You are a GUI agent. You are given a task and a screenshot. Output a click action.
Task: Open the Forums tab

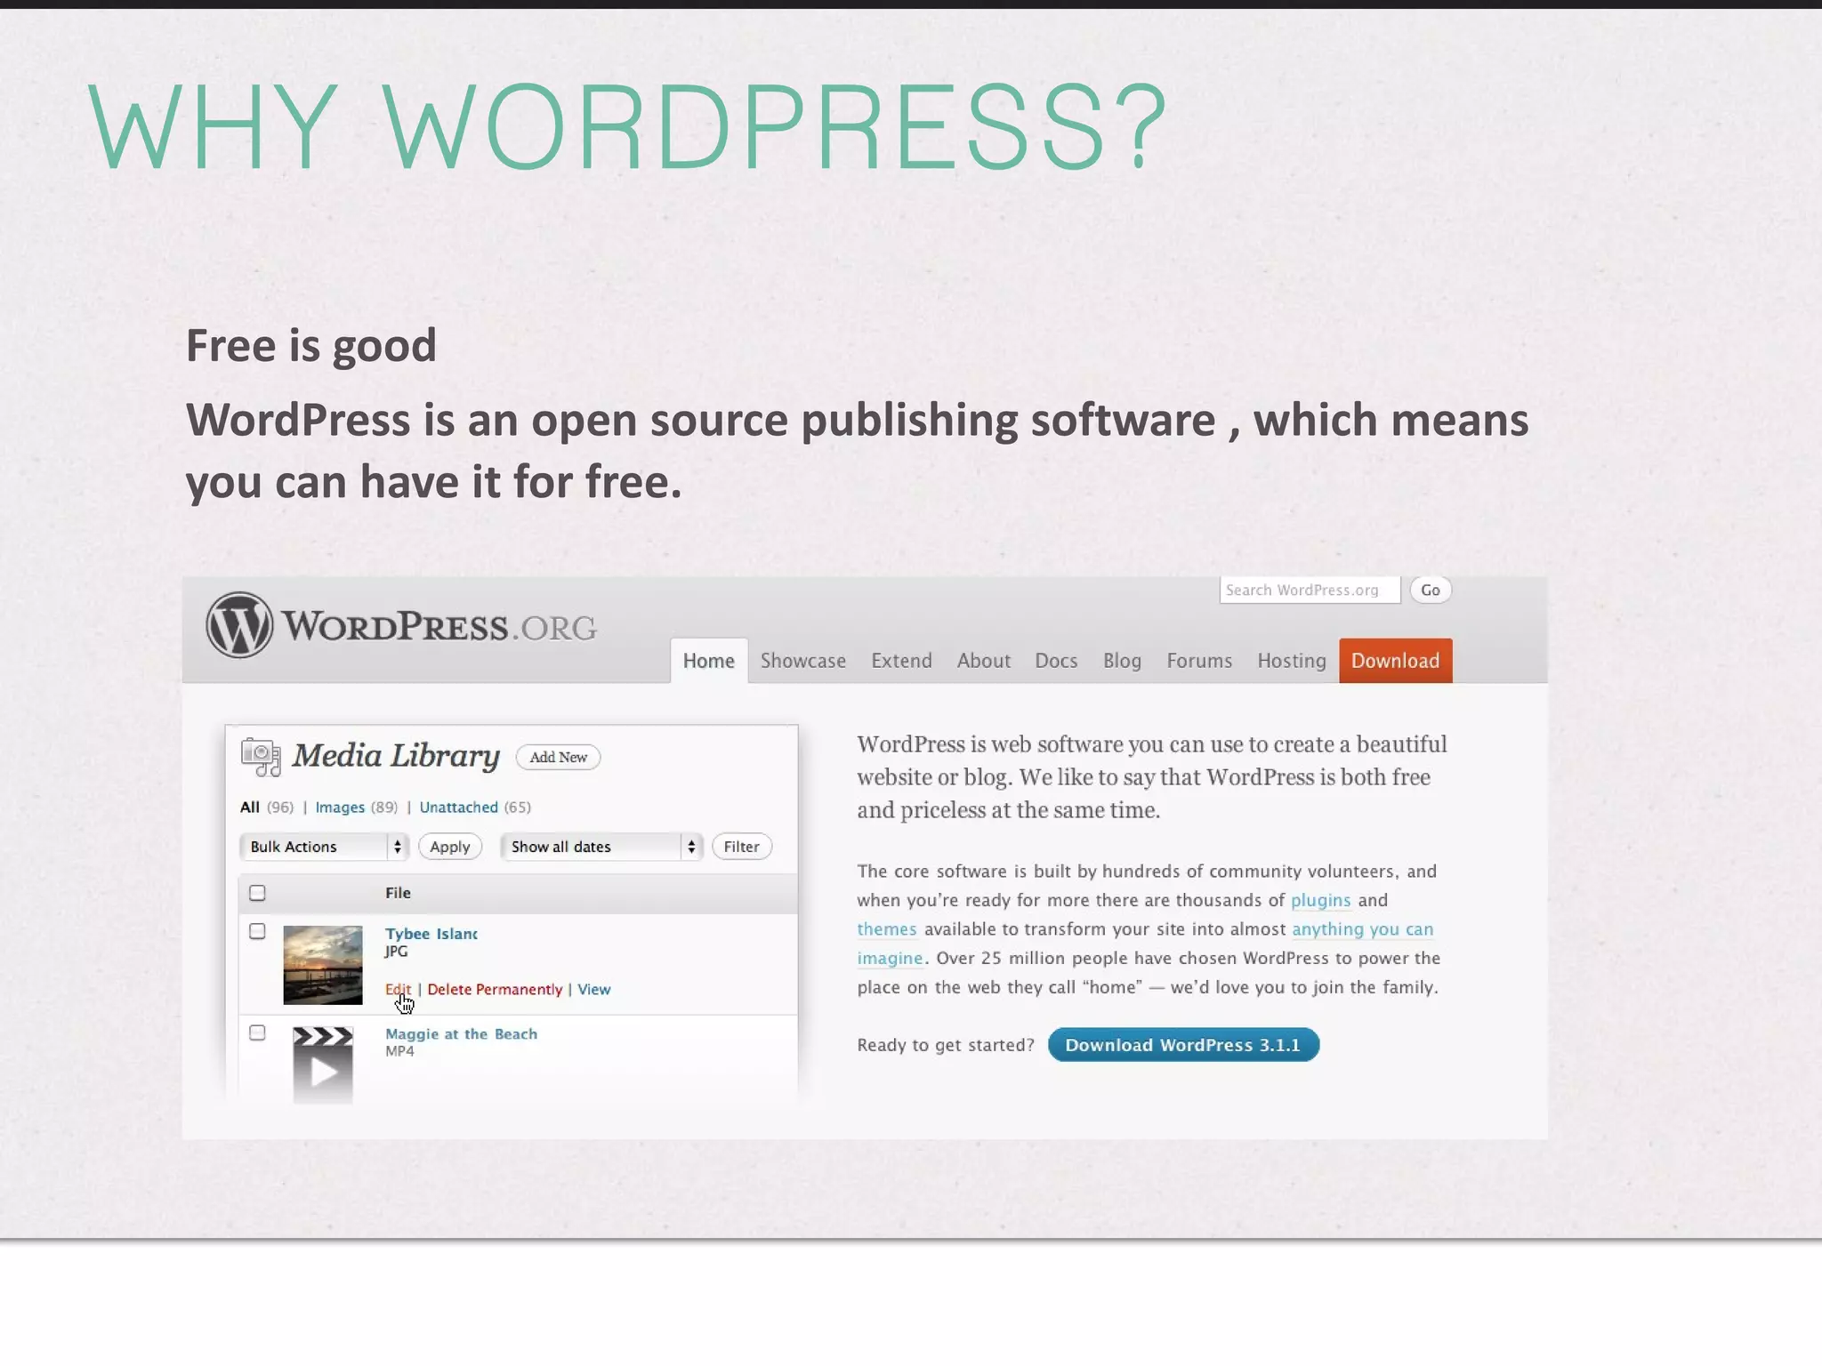(x=1199, y=661)
